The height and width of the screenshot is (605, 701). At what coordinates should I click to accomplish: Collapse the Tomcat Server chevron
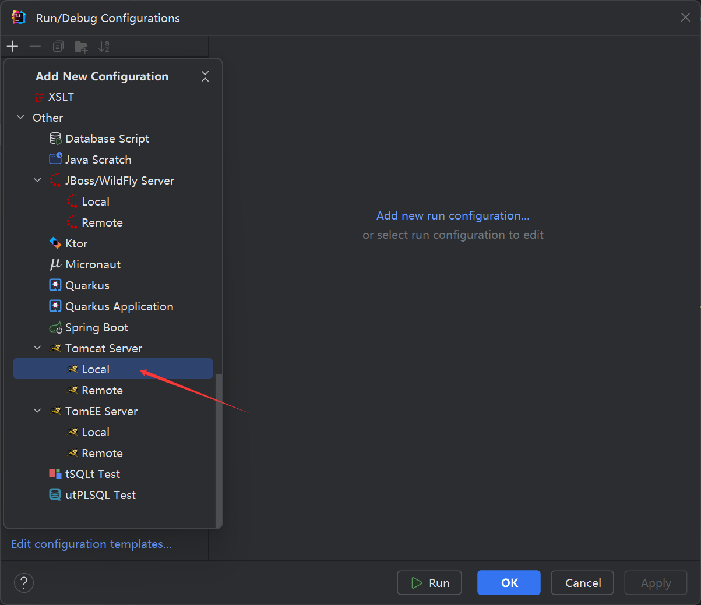tap(37, 348)
